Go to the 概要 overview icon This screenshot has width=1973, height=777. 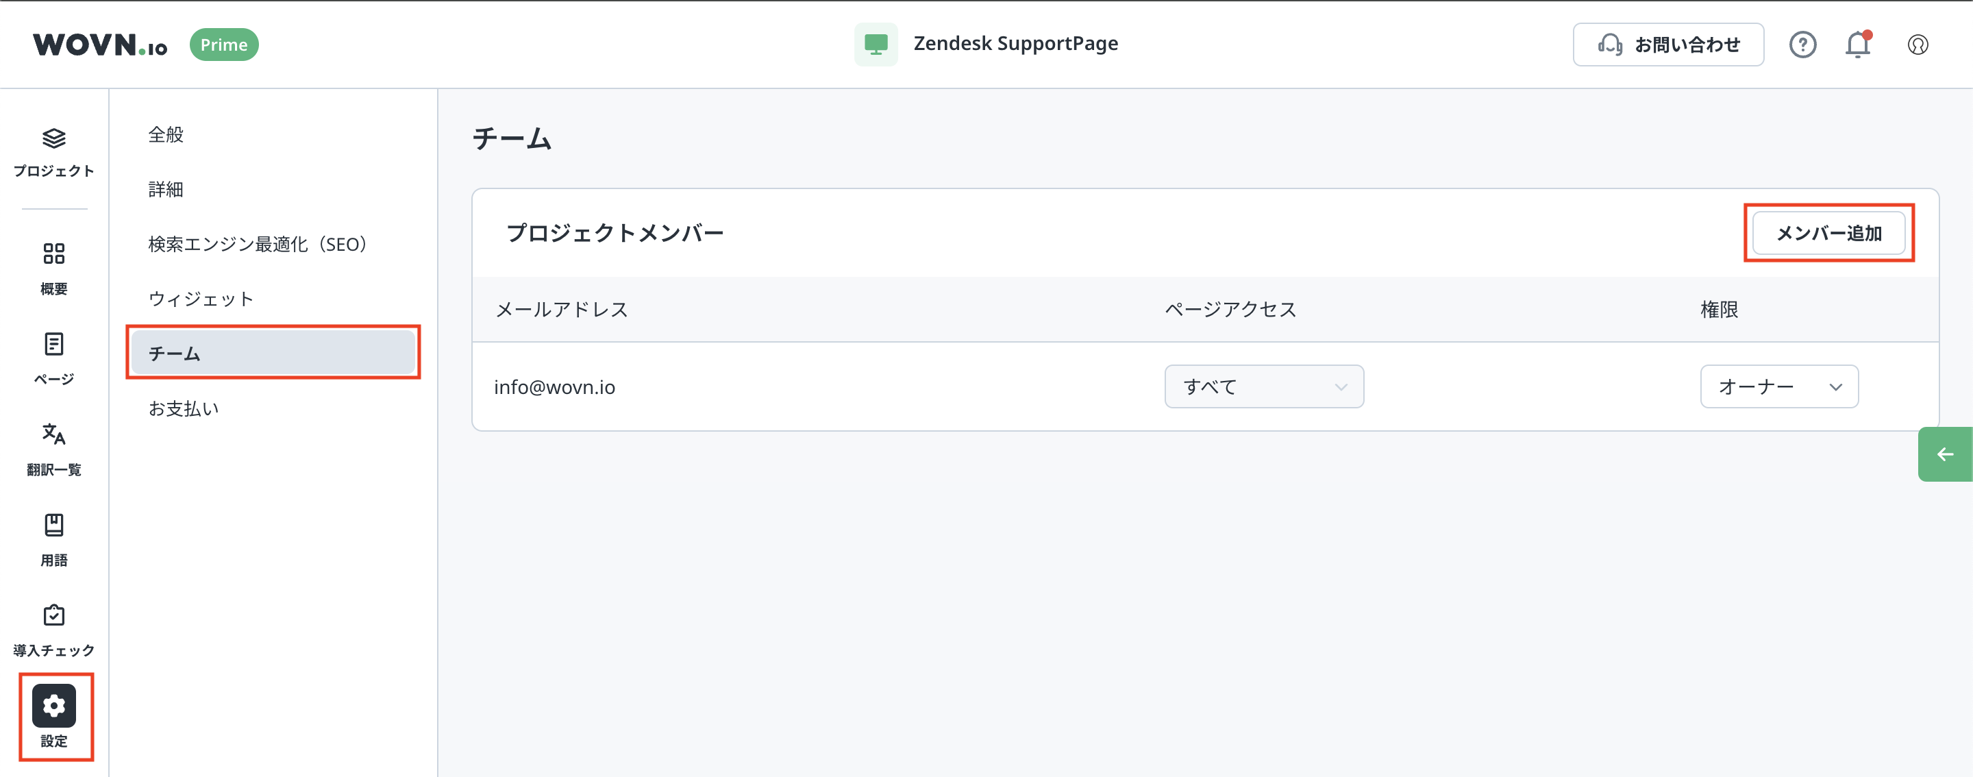(53, 254)
